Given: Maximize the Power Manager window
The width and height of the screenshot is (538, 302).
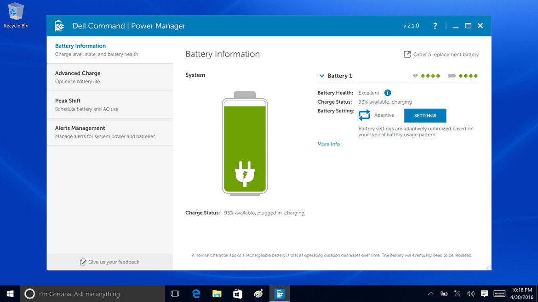Looking at the screenshot, I should [x=468, y=26].
